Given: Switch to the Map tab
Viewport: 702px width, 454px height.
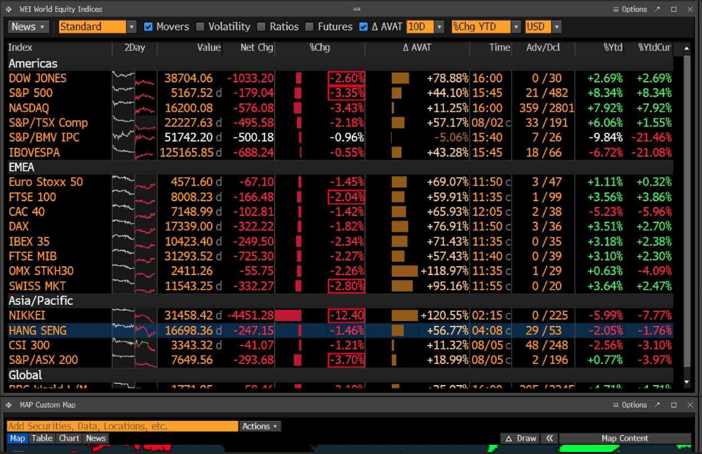Looking at the screenshot, I should coord(18,439).
